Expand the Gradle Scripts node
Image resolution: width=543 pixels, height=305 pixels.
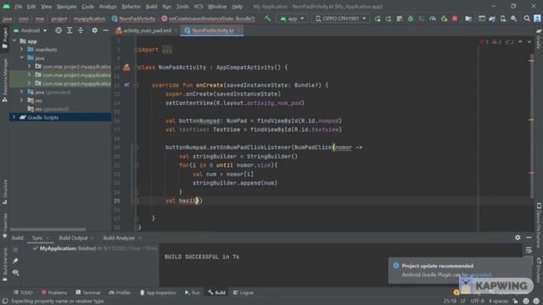pyautogui.click(x=14, y=118)
